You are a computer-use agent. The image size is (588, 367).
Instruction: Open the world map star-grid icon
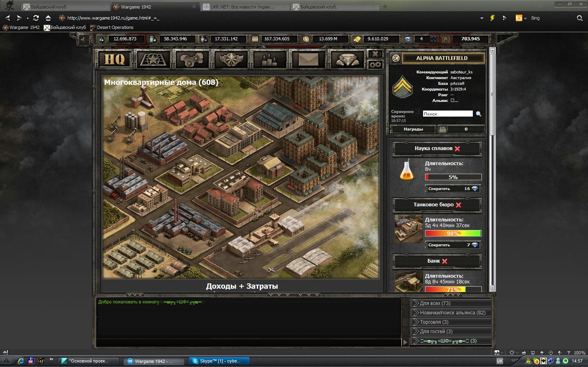[x=153, y=59]
